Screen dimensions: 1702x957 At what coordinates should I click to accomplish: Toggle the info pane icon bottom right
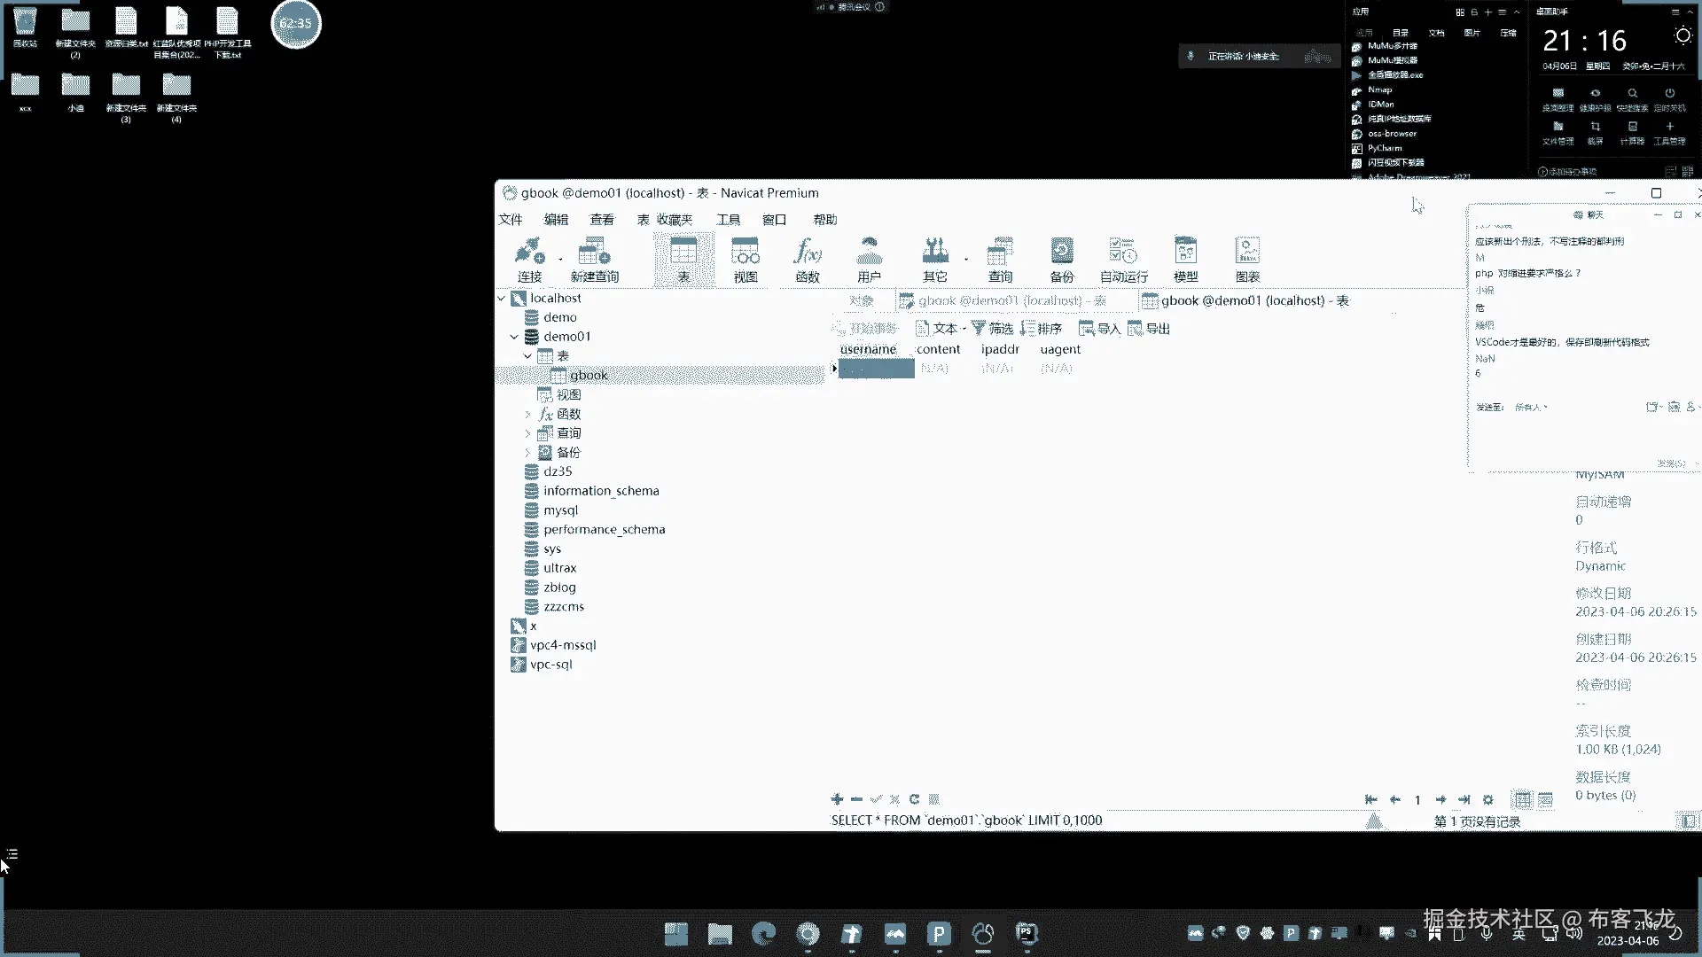[1689, 821]
